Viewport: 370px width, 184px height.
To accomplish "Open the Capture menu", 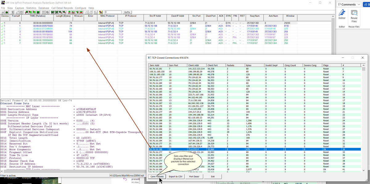I will [x=19, y=8].
